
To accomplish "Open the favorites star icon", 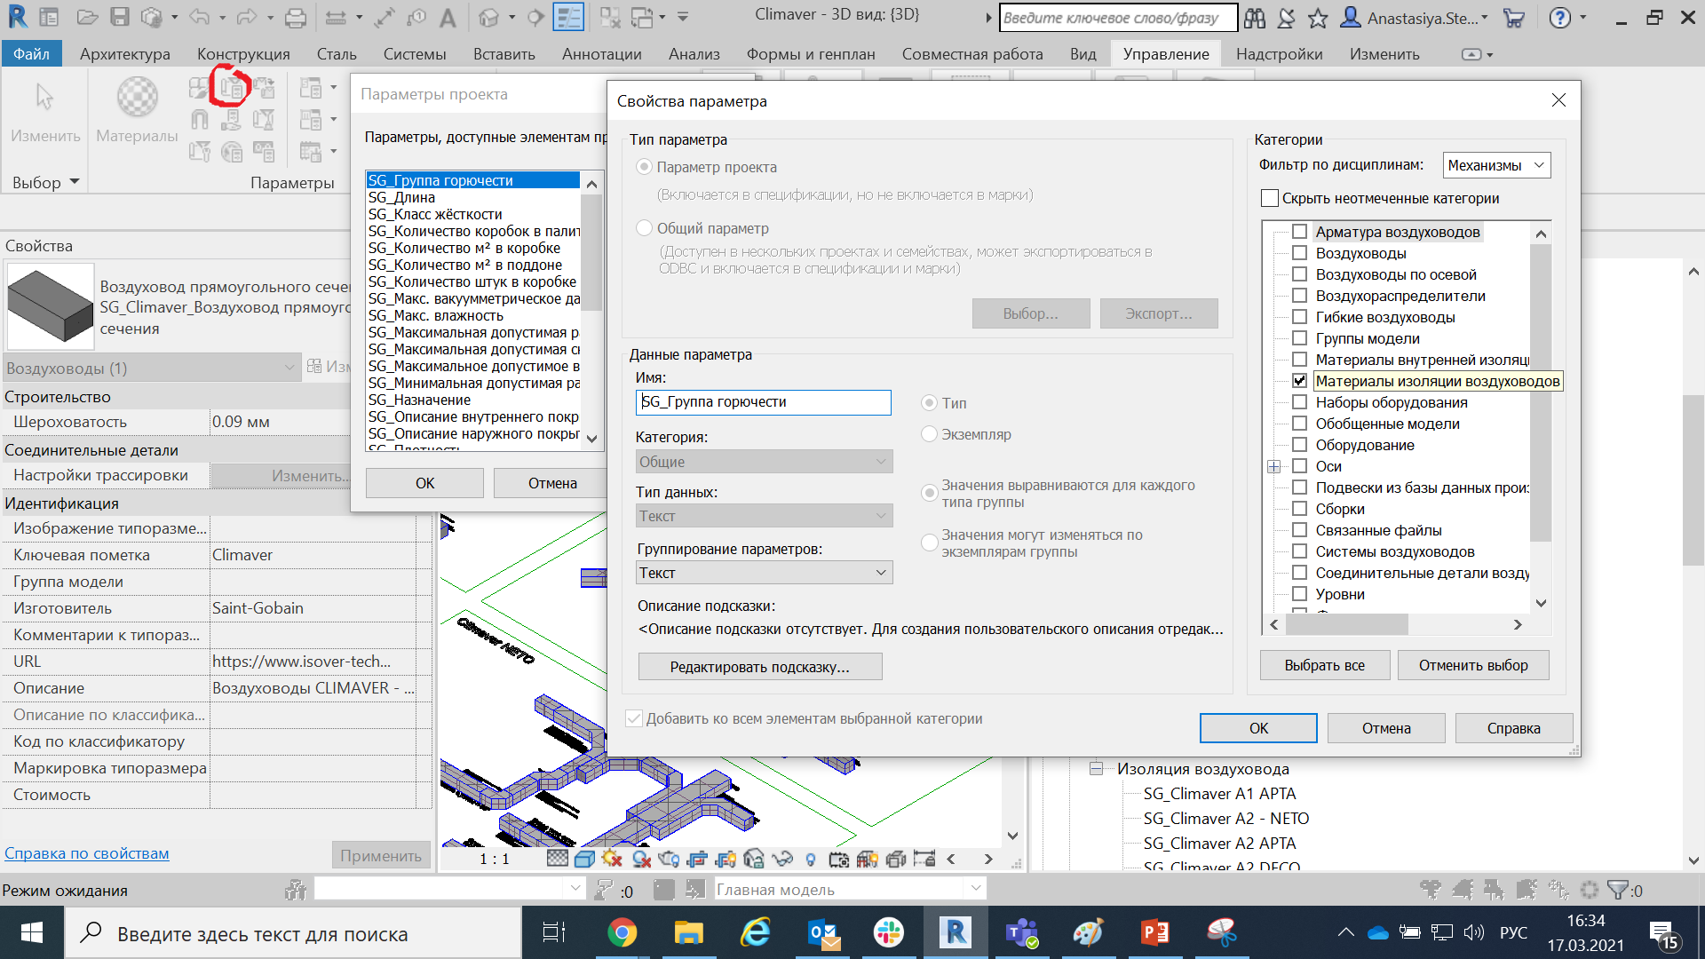I will coord(1318,18).
